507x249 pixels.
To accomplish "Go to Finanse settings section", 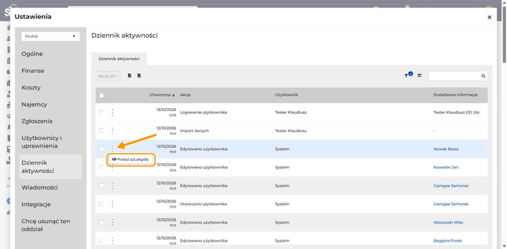I will pyautogui.click(x=33, y=71).
